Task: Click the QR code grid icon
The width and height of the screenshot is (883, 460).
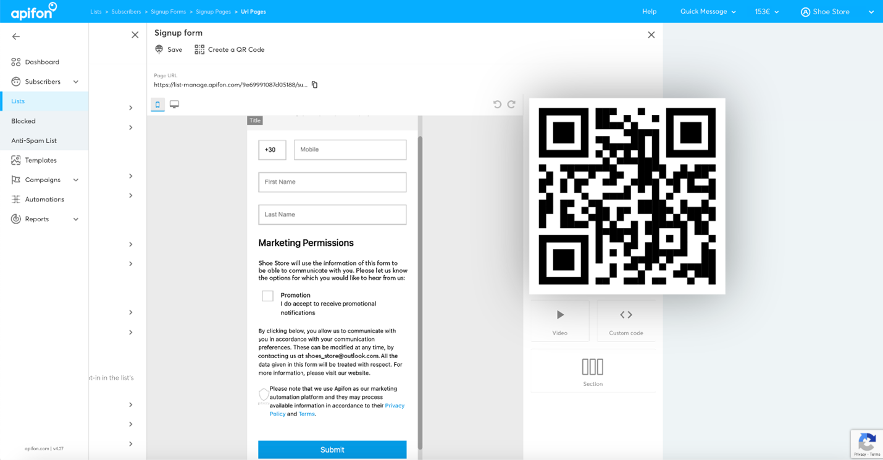Action: click(x=199, y=49)
